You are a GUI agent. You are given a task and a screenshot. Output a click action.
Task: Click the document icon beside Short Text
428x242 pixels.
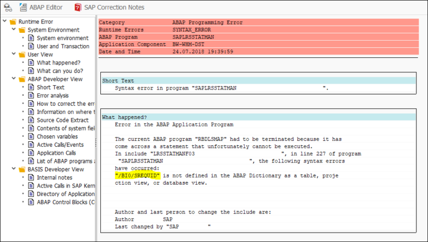point(31,87)
